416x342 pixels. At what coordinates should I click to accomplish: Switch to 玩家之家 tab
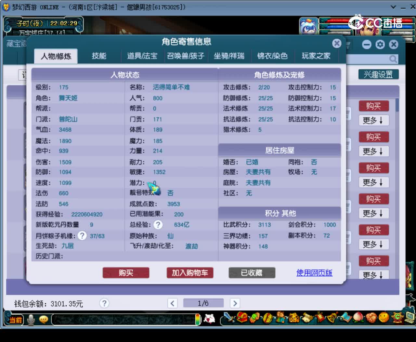(316, 56)
